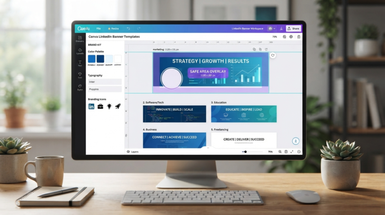
Task: Open the Resize menu
Action: [113, 29]
